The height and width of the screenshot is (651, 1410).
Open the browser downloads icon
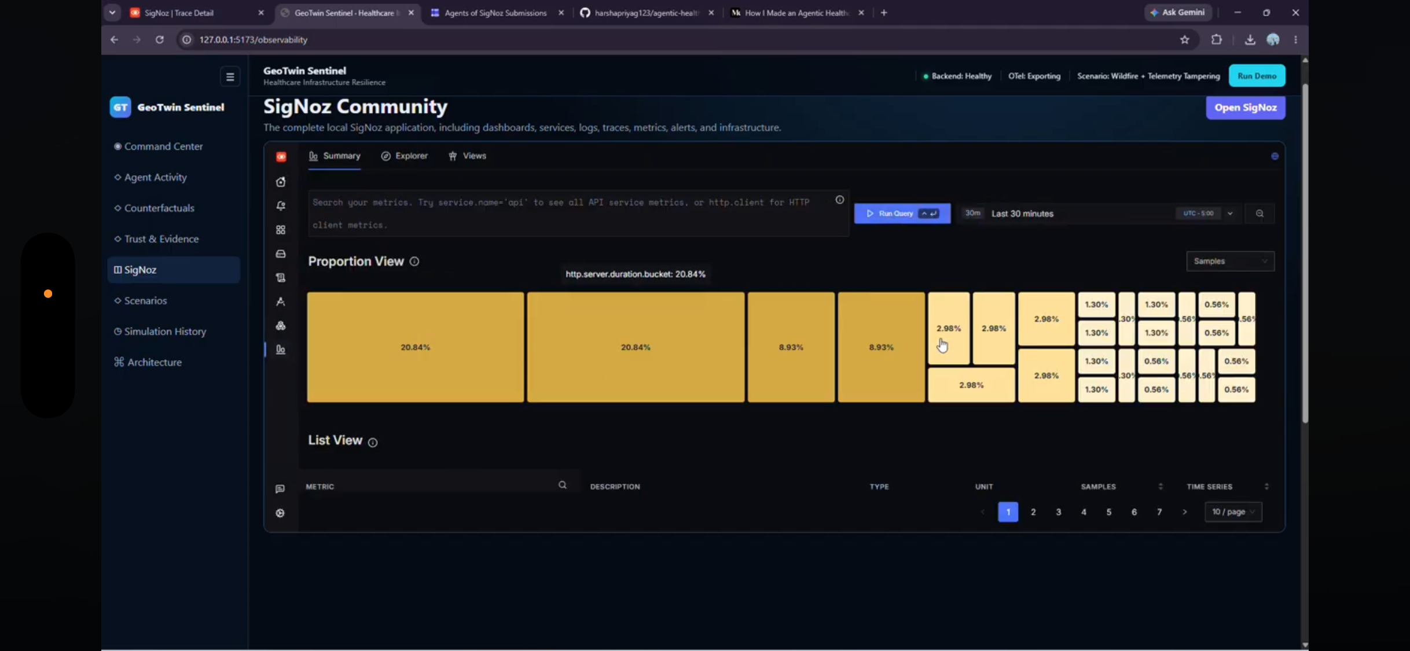tap(1250, 39)
